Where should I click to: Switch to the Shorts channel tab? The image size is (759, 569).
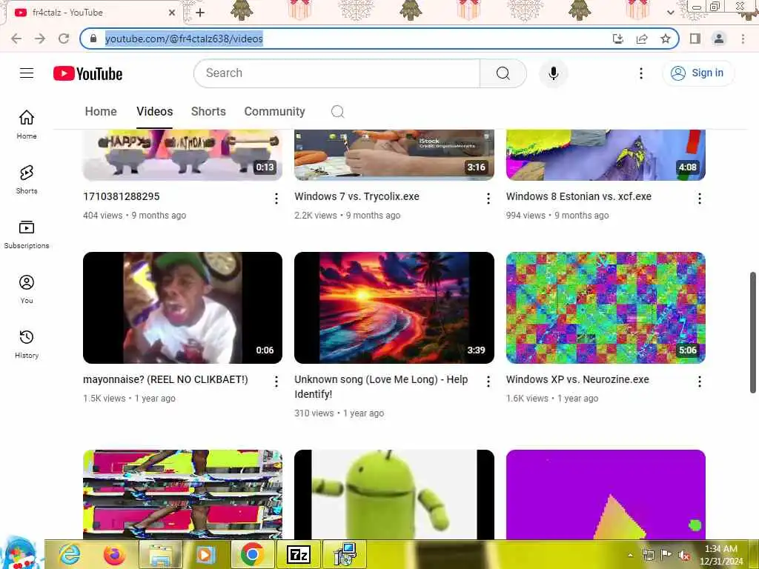(208, 111)
